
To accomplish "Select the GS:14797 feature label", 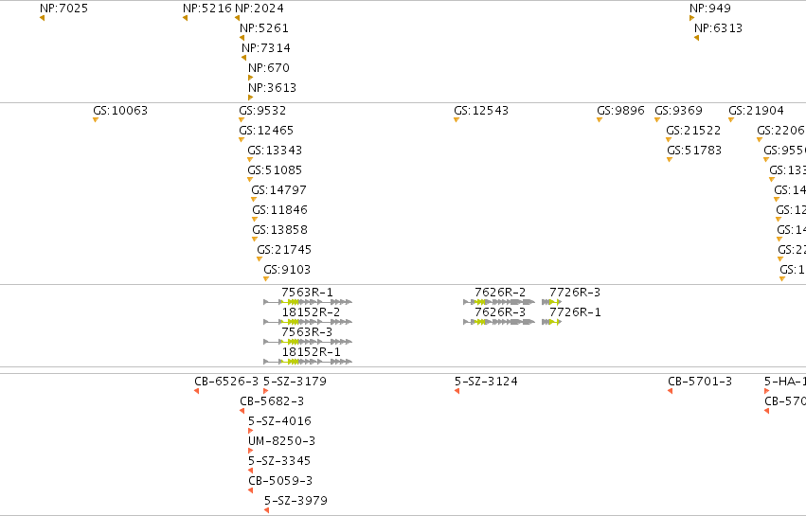I will point(279,190).
